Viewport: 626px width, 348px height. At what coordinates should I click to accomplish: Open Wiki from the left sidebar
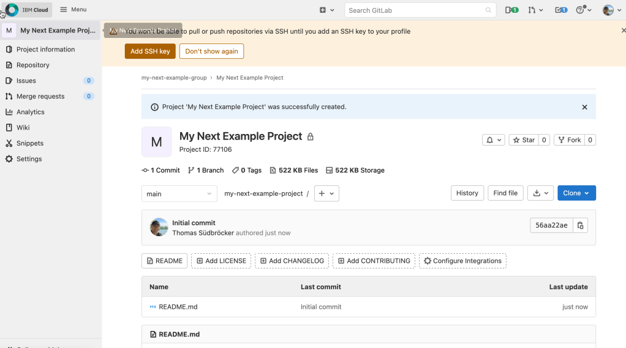[23, 128]
